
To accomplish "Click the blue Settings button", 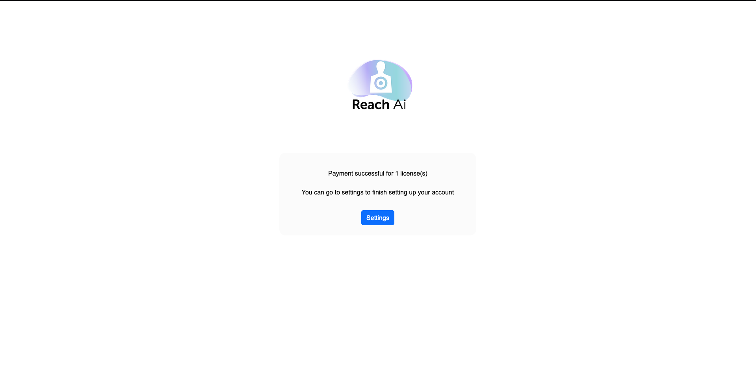I will coord(377,218).
